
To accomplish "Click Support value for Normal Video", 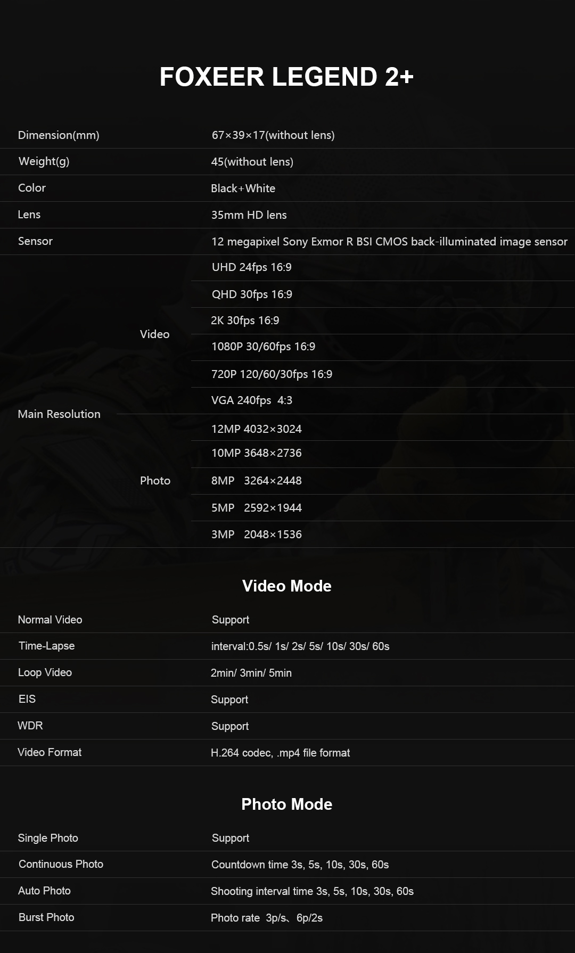I will point(231,620).
